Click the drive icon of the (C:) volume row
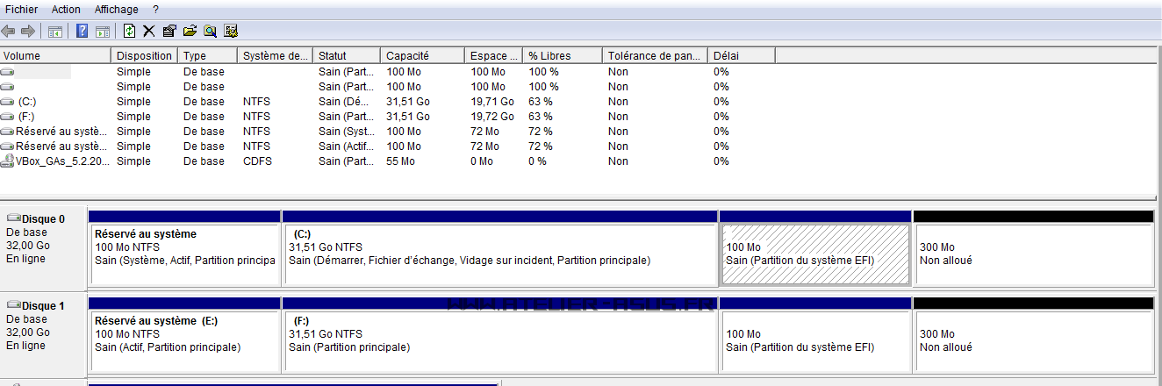Image resolution: width=1162 pixels, height=386 pixels. tap(8, 102)
